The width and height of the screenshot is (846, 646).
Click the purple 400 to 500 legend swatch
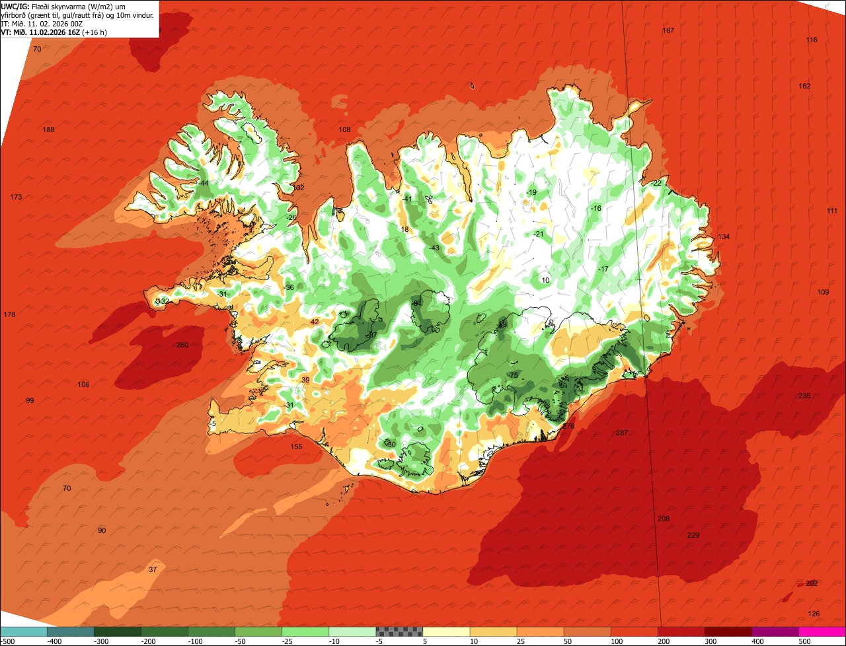click(x=775, y=631)
